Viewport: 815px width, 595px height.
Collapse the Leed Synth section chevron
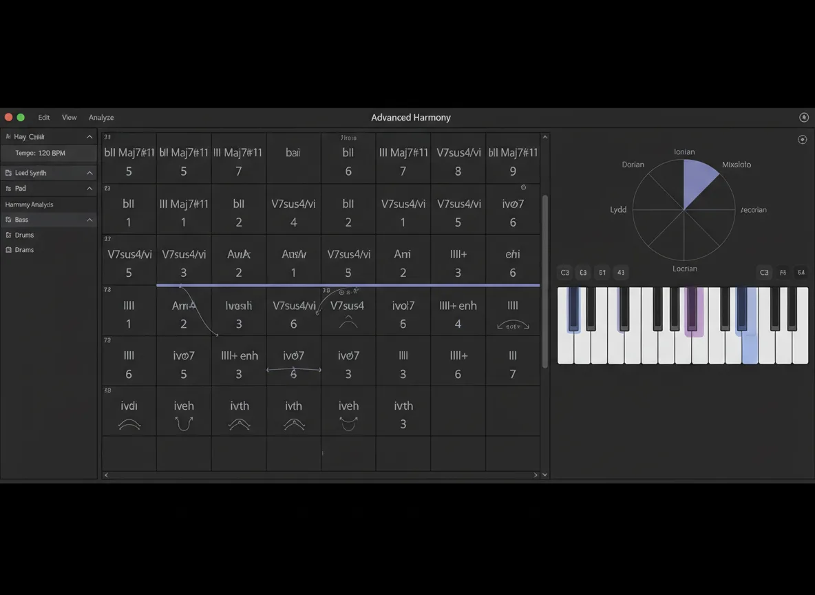click(89, 173)
